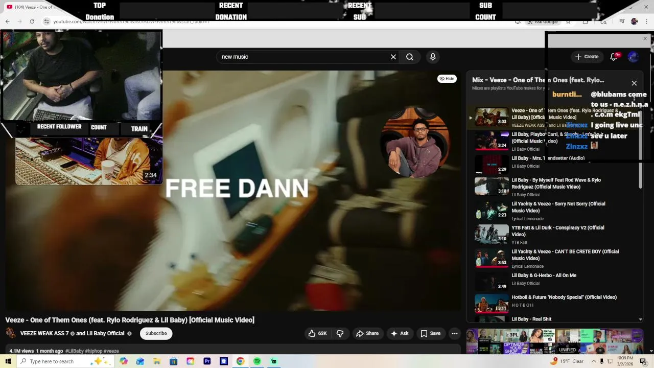Open Outlook from the taskbar
This screenshot has width=654, height=368.
point(140,361)
